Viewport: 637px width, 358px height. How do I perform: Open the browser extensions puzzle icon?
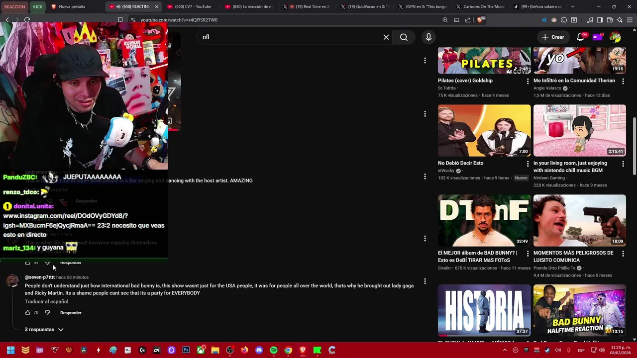point(564,20)
